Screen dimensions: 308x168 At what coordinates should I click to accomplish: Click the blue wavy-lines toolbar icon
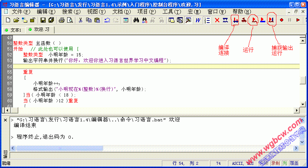[225, 20]
